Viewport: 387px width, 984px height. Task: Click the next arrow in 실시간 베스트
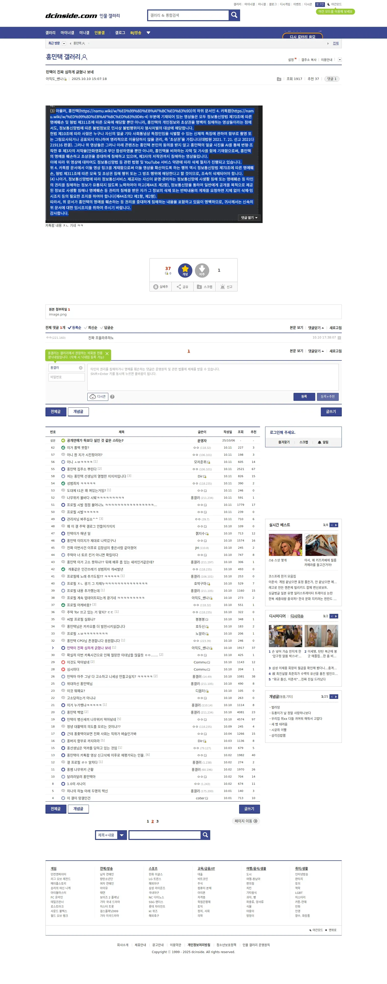[x=336, y=525]
